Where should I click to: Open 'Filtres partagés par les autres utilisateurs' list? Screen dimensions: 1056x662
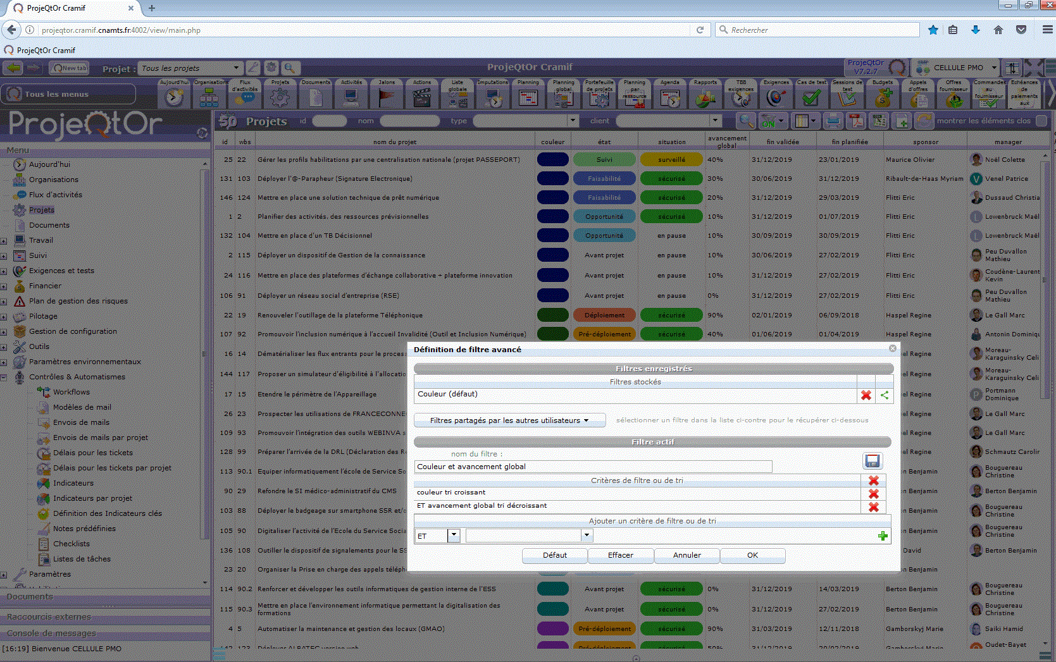[509, 420]
